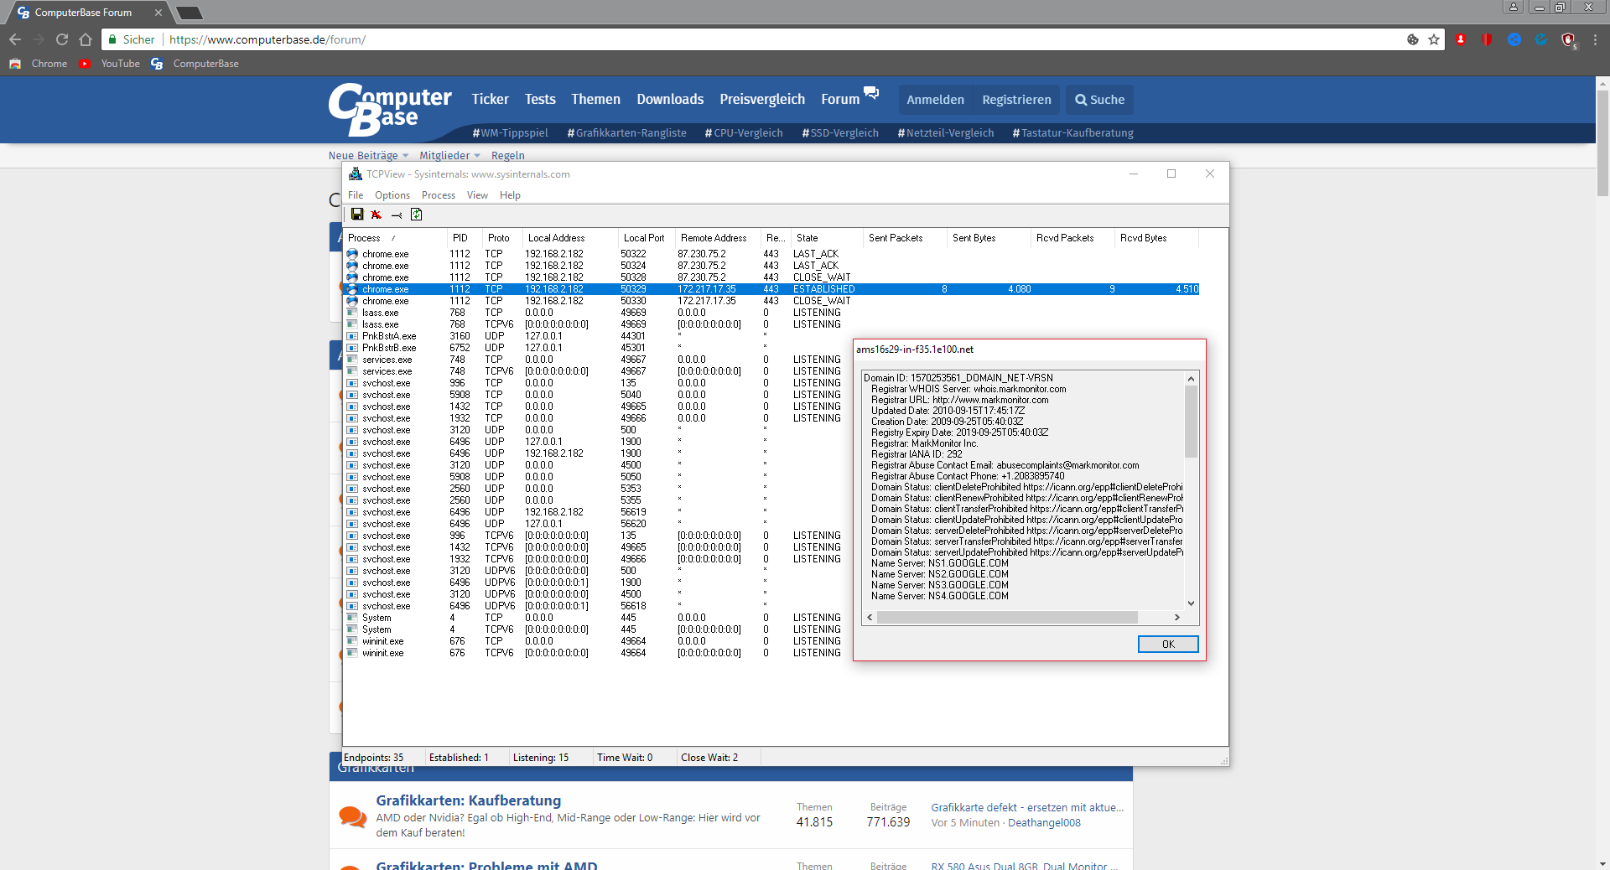The width and height of the screenshot is (1610, 870).
Task: Open the File menu in TCPView
Action: [356, 195]
